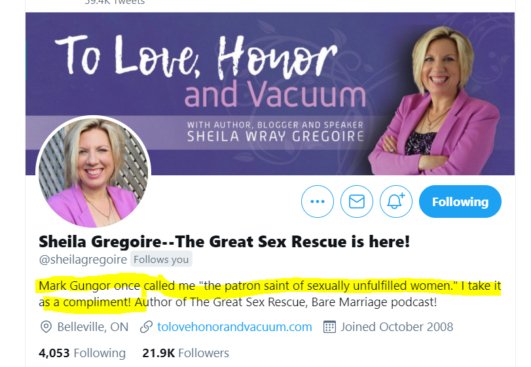View the 21.9K Followers list
The width and height of the screenshot is (531, 367).
tap(185, 353)
